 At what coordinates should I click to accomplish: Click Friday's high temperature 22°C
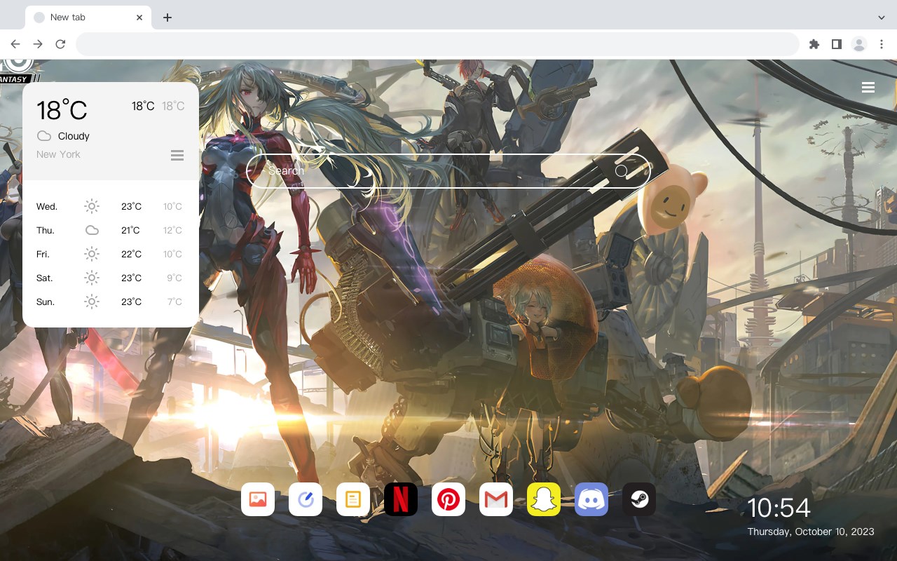pos(131,254)
